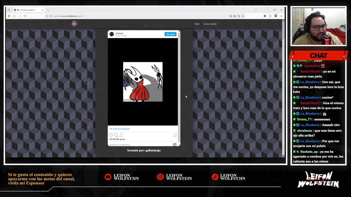This screenshot has width=351, height=197.
Task: Click the CHAT header banner
Action: coord(319,56)
